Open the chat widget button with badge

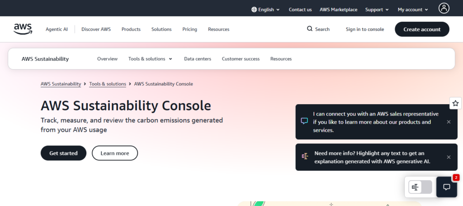click(x=446, y=187)
